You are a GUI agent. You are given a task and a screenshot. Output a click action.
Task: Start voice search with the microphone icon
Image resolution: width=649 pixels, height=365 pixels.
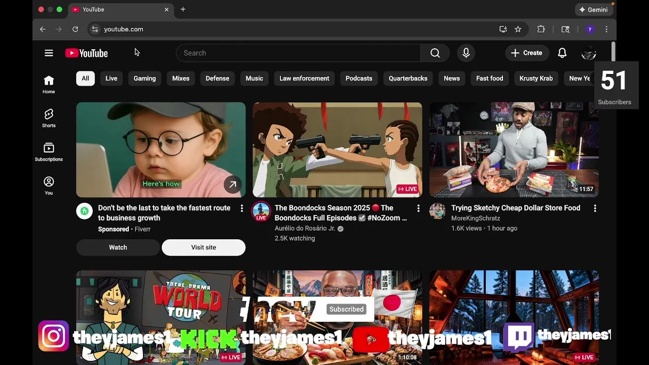466,53
